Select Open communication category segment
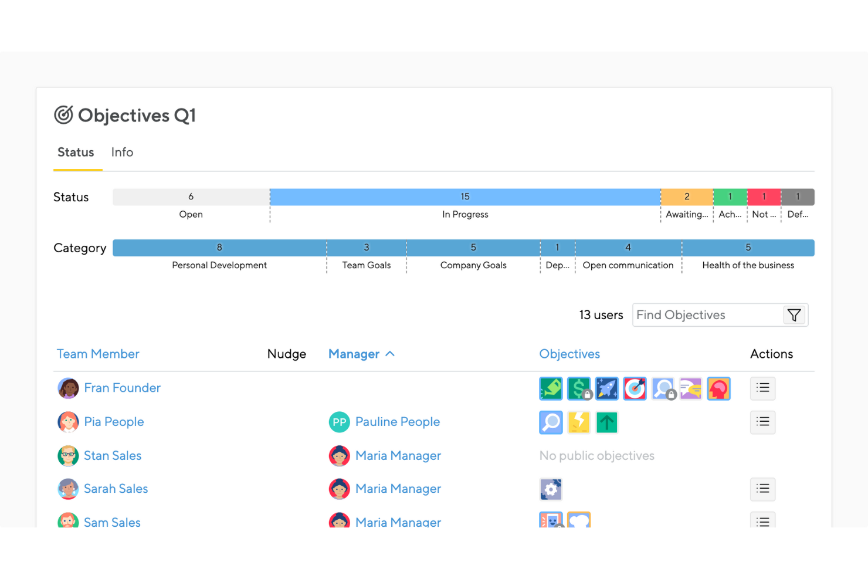 [628, 248]
